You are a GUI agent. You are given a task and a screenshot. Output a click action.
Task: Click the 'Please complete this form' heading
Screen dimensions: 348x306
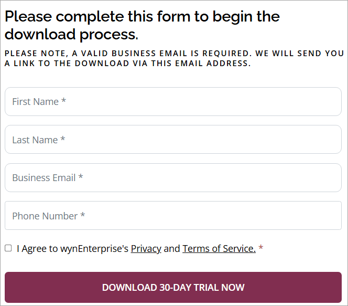point(142,16)
